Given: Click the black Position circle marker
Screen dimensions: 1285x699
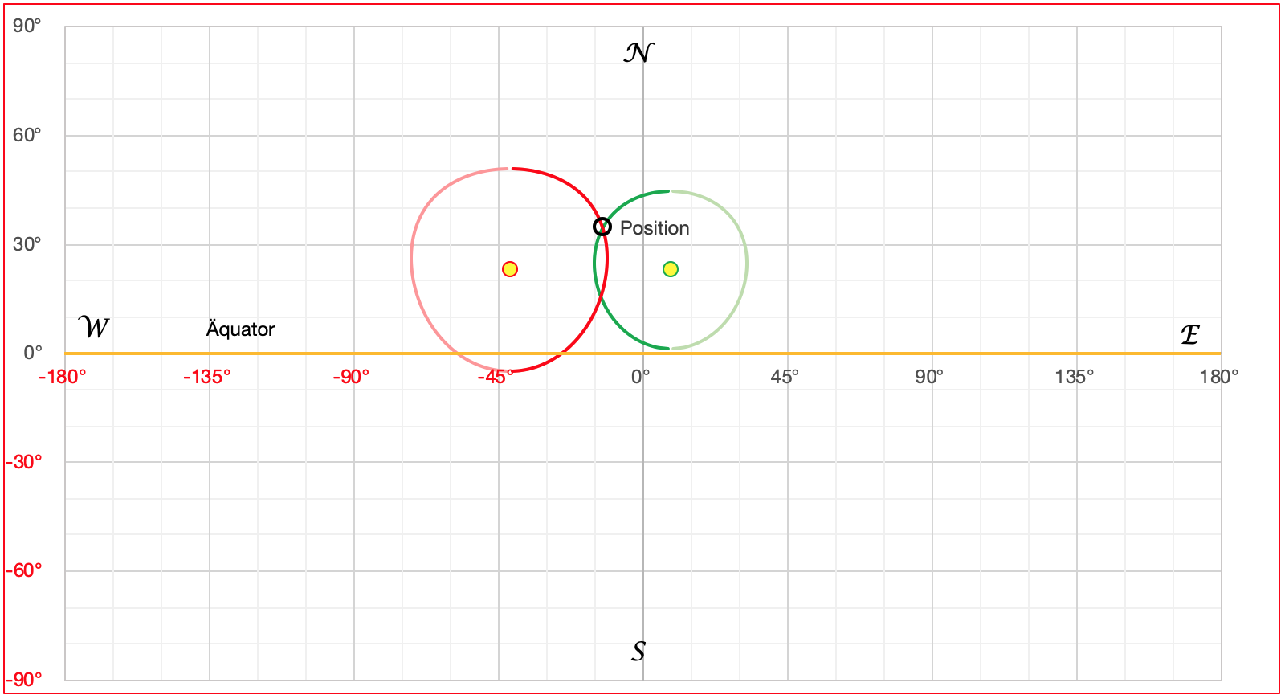Looking at the screenshot, I should point(602,227).
